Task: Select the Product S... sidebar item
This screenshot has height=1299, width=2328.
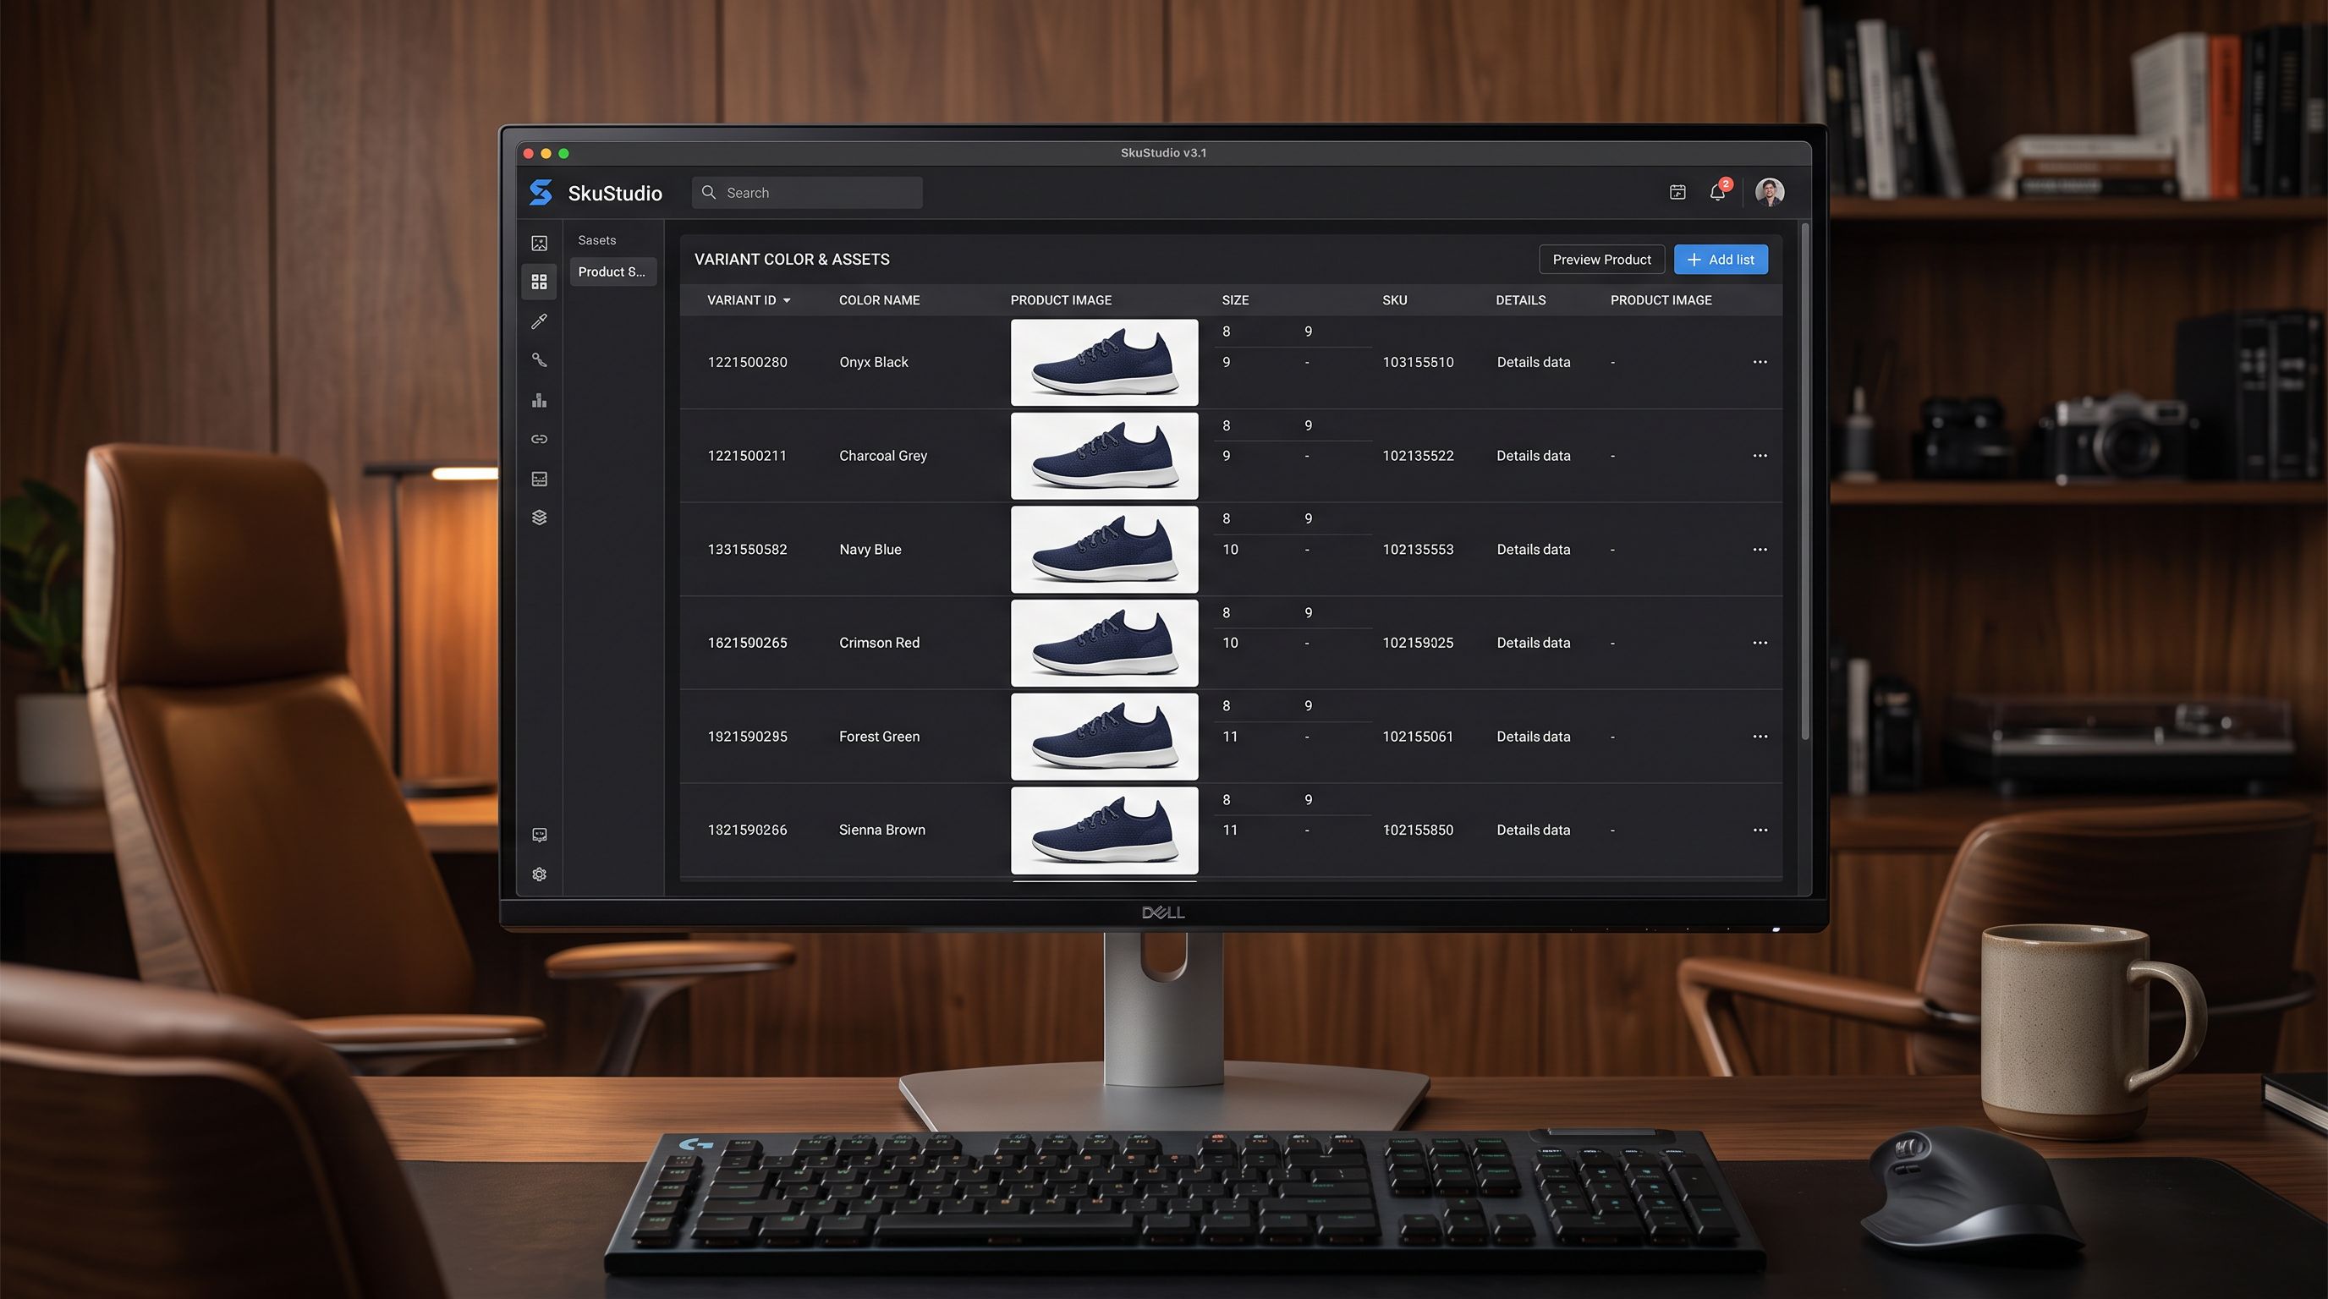Action: point(612,272)
